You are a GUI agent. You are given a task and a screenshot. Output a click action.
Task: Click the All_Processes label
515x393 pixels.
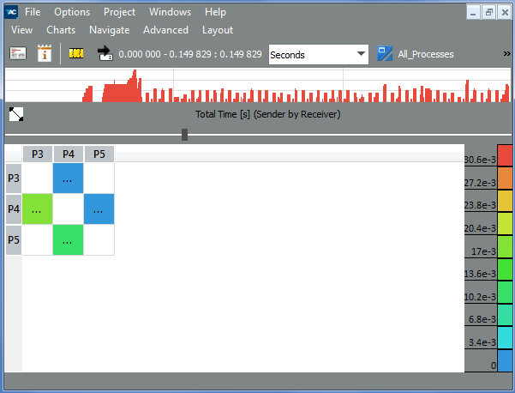click(426, 54)
